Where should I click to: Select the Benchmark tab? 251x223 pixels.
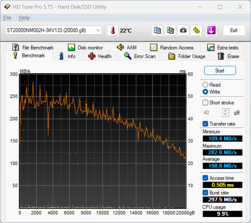[29, 55]
